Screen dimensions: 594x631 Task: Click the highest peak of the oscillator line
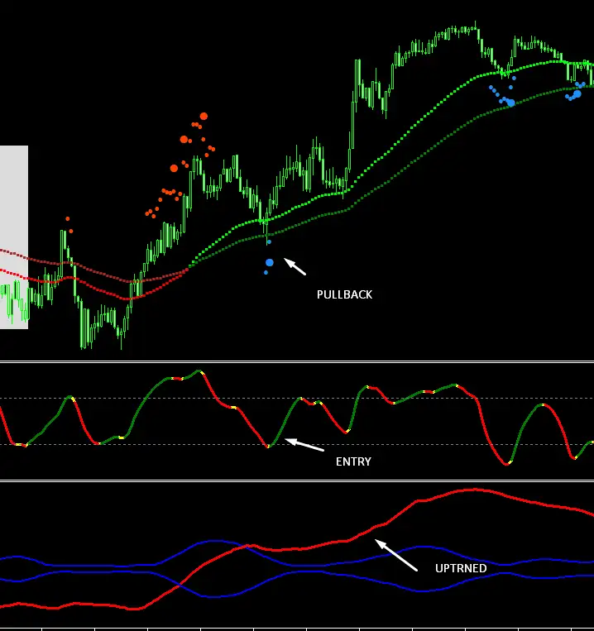point(198,371)
